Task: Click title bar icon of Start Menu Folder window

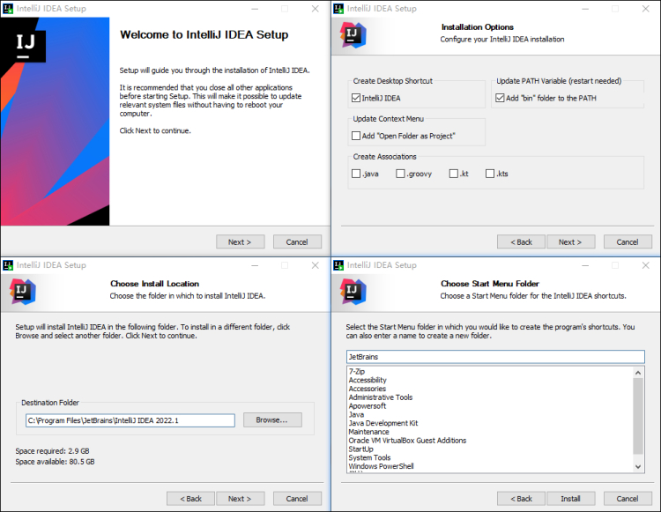Action: coord(338,265)
